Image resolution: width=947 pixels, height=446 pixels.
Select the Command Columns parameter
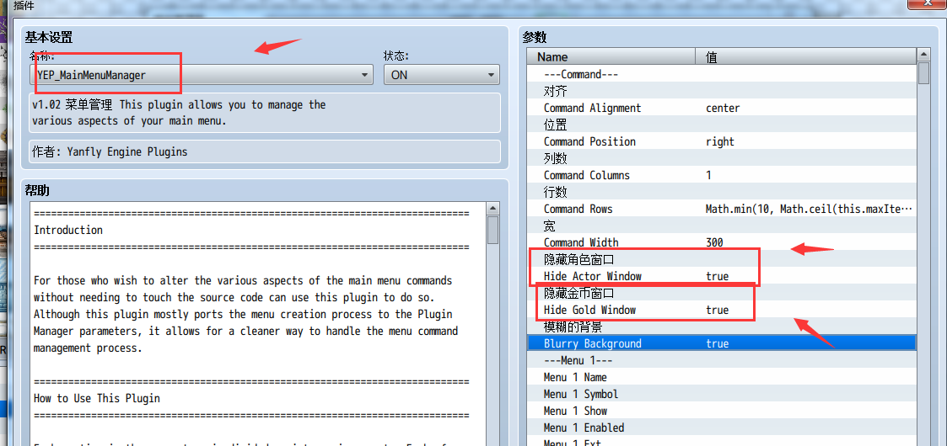586,175
